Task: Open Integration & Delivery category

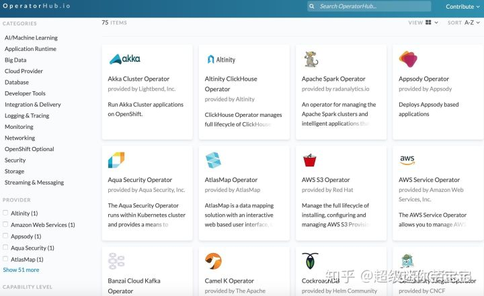Action: pyautogui.click(x=33, y=105)
